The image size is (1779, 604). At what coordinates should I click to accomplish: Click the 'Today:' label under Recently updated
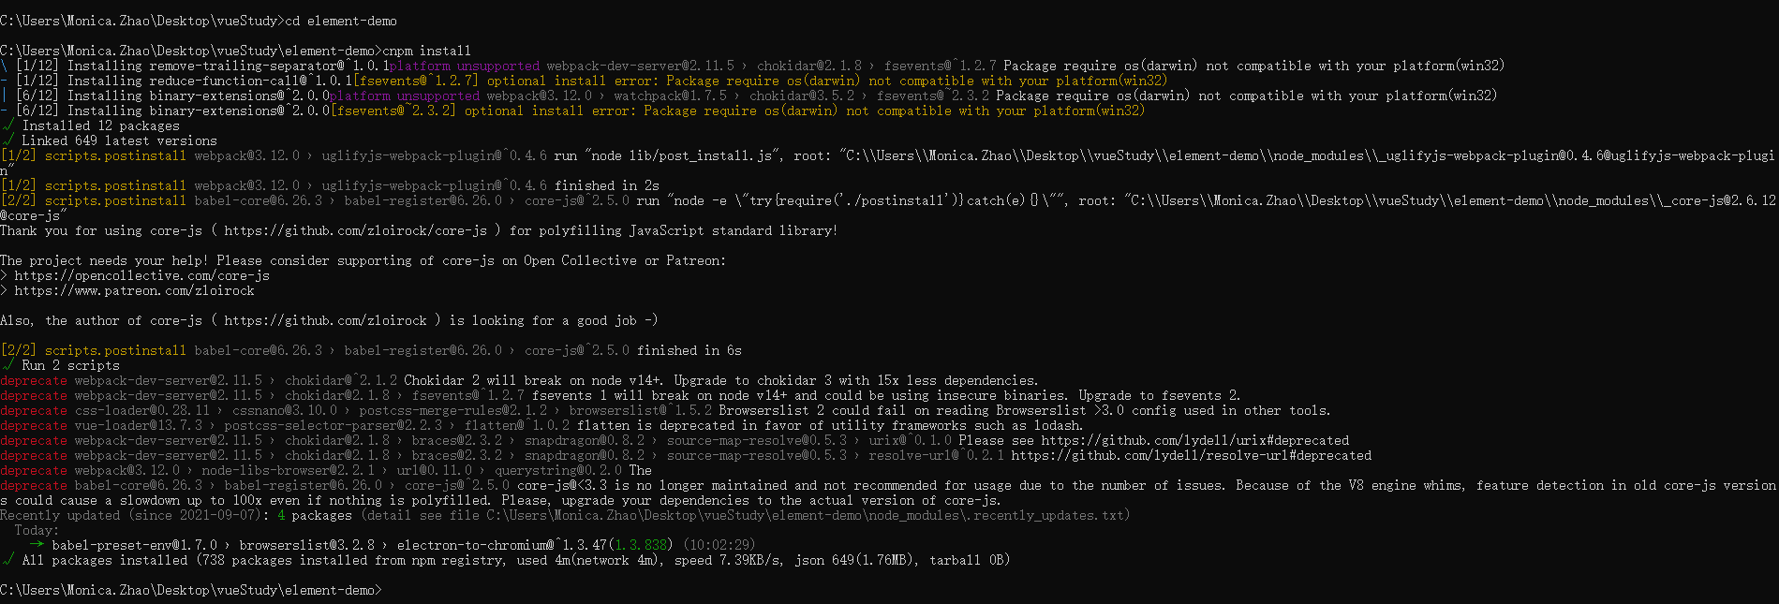tap(37, 530)
